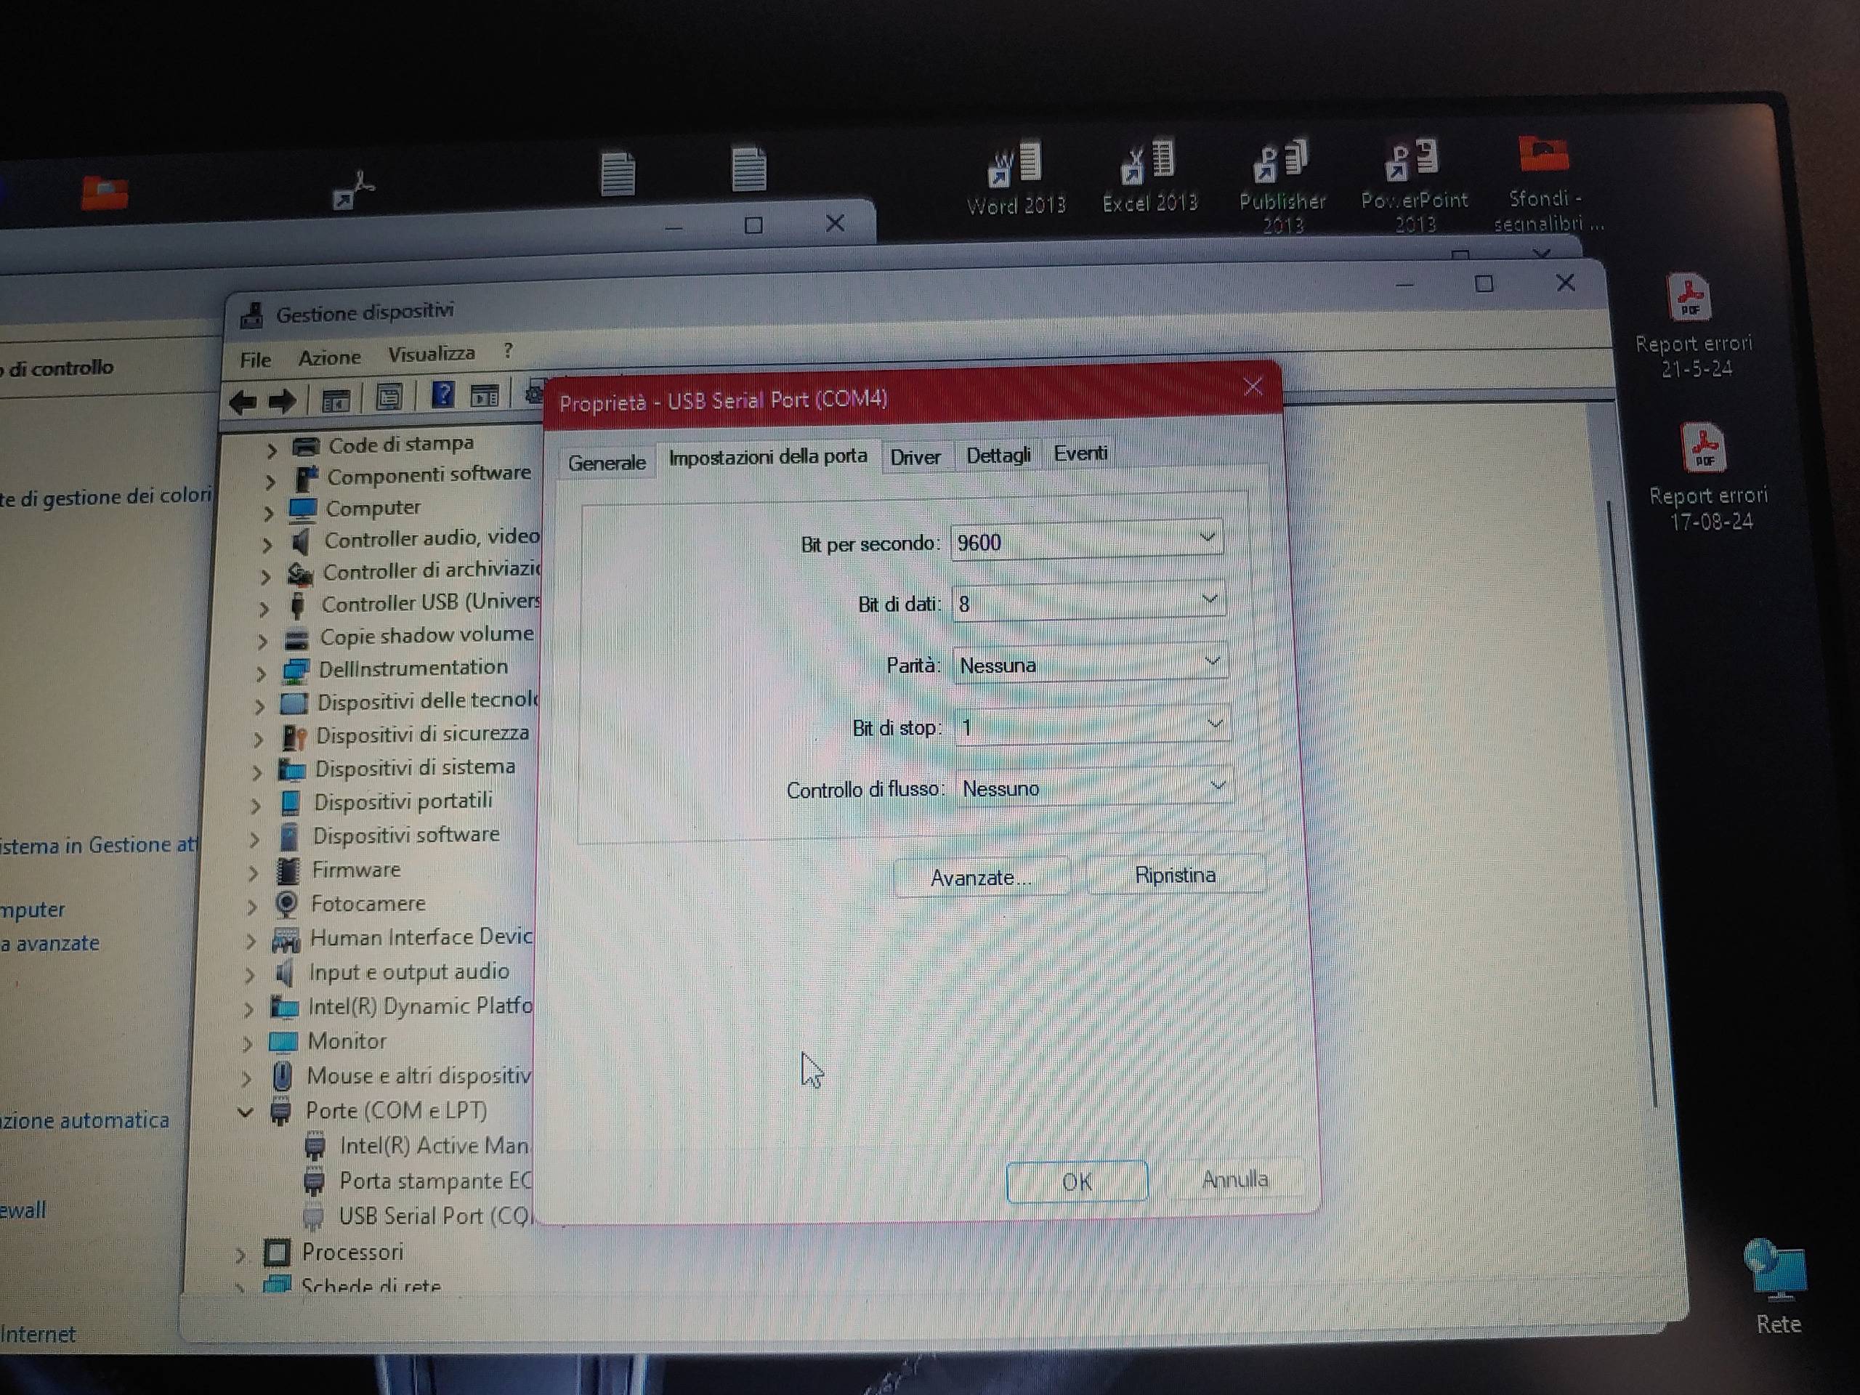The height and width of the screenshot is (1395, 1860).
Task: Click the blue Help question mark toolbar icon
Action: (442, 395)
